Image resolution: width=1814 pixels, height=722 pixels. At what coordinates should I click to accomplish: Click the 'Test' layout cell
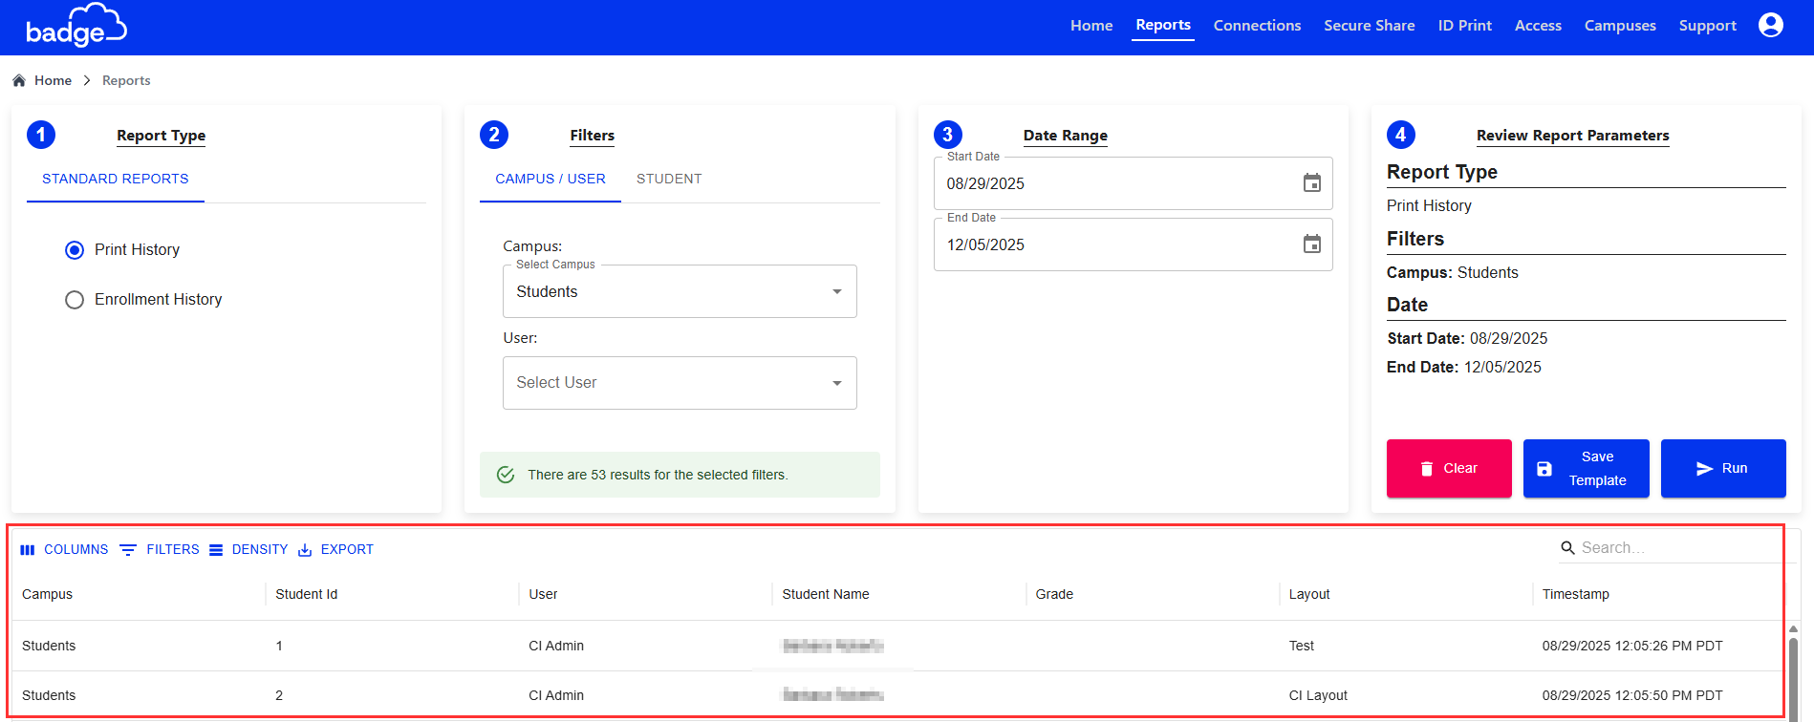click(1302, 646)
